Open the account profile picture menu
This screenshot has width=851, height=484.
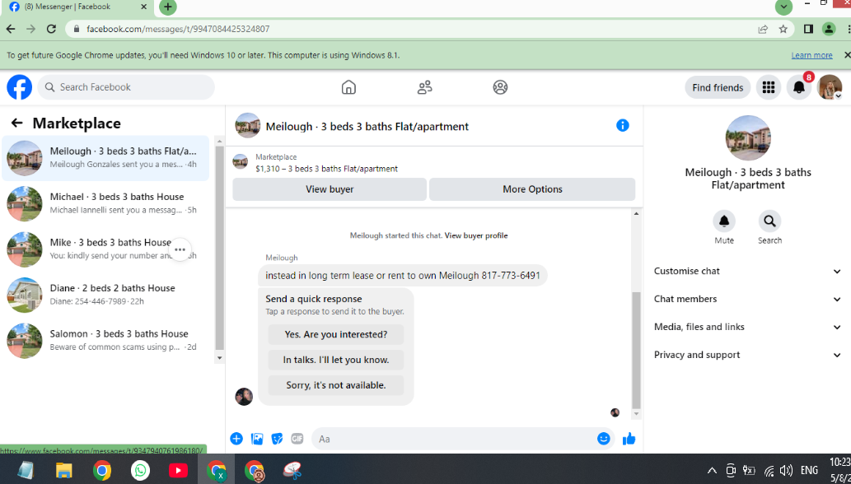(x=830, y=87)
